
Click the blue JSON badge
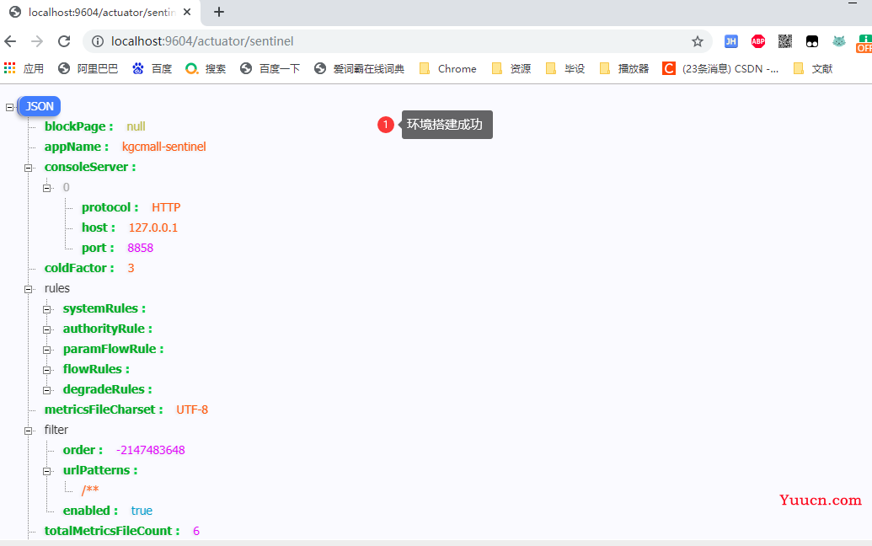(x=40, y=106)
